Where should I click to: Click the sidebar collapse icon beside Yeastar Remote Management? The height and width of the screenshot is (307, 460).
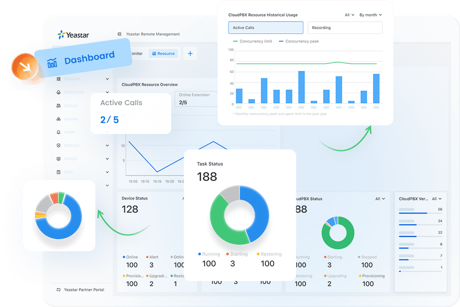(x=119, y=34)
